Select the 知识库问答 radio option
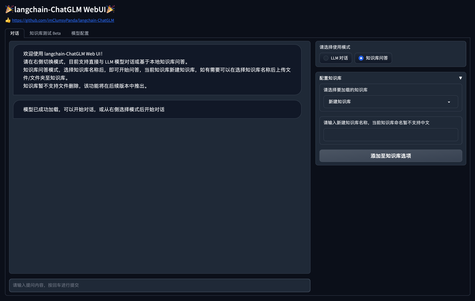The width and height of the screenshot is (475, 301). [361, 58]
